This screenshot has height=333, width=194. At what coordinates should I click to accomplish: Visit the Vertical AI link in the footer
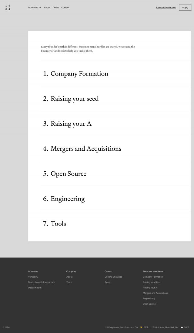[33, 277]
